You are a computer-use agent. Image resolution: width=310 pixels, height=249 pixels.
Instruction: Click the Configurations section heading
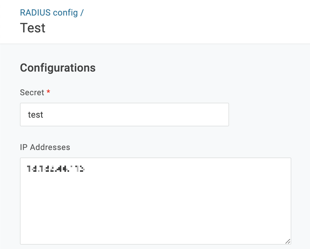(58, 68)
